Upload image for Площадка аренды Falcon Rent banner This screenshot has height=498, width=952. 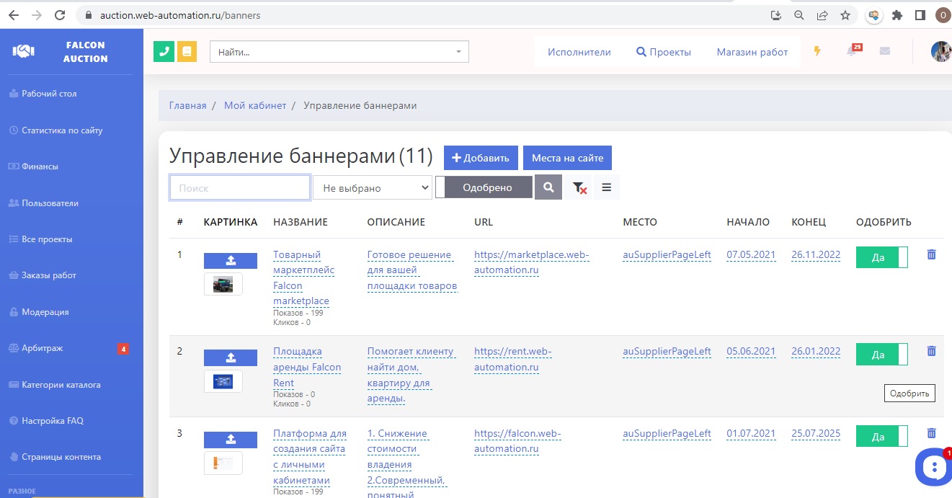230,357
